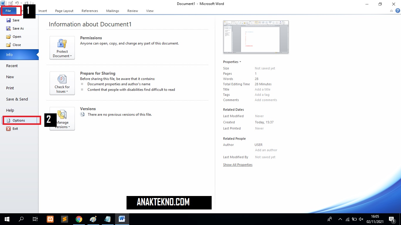Click the Wi-Fi network tray icon
Image resolution: width=401 pixels, height=225 pixels.
click(x=348, y=219)
